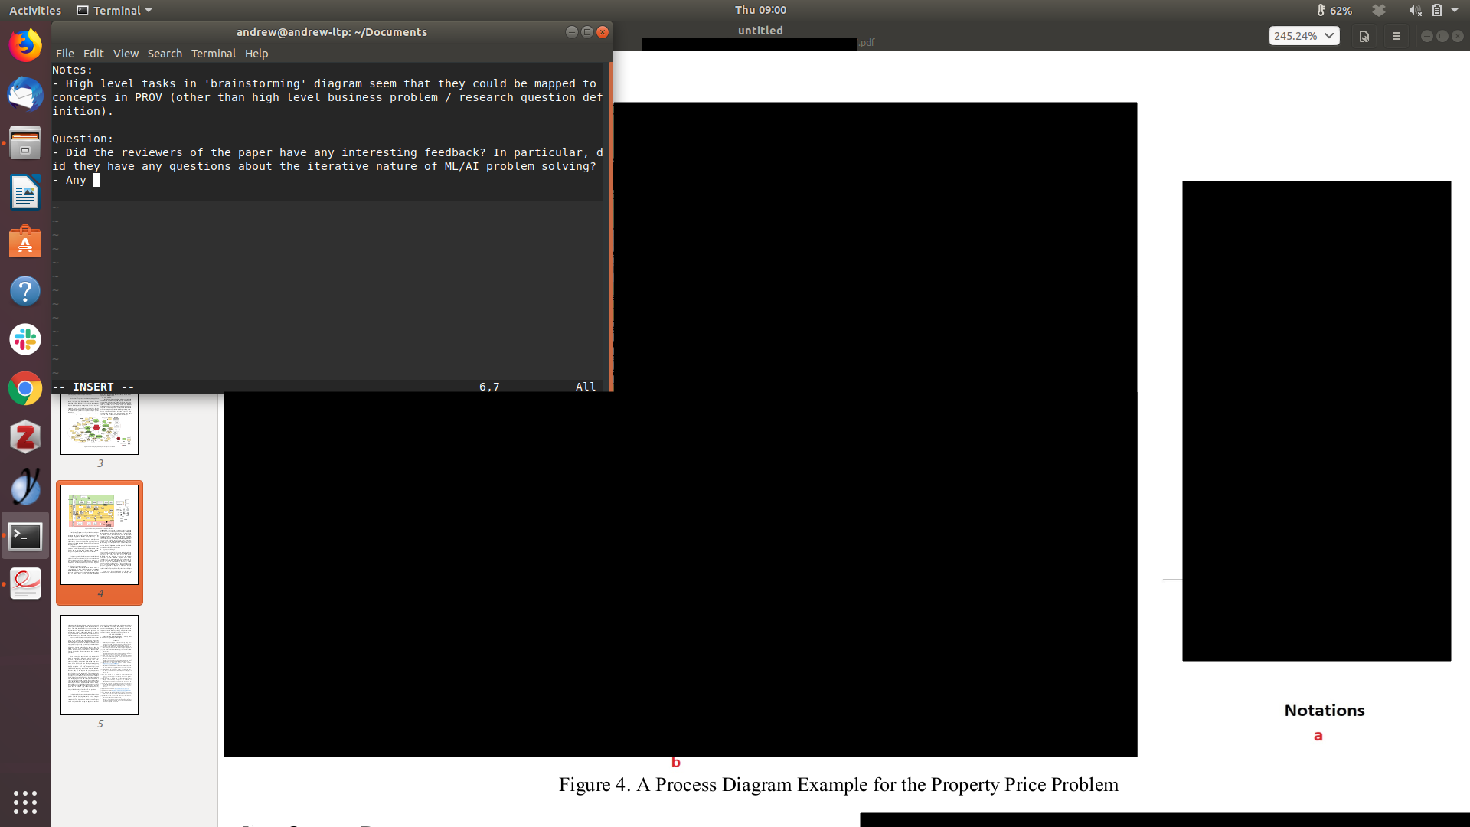The height and width of the screenshot is (827, 1470).
Task: Open the PDF viewer hamburger menu
Action: [1396, 36]
